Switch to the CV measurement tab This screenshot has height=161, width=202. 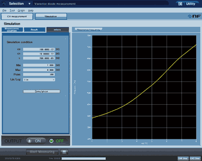[17, 16]
